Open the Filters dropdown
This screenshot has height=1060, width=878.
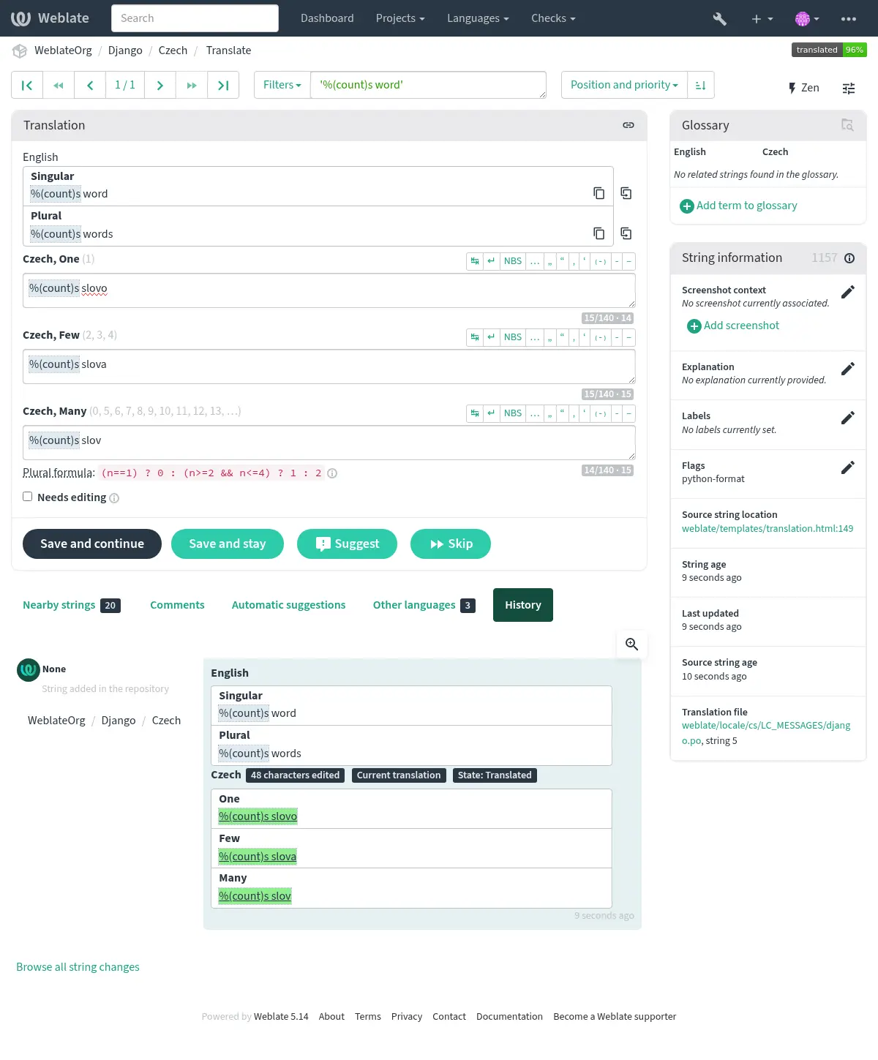tap(282, 85)
